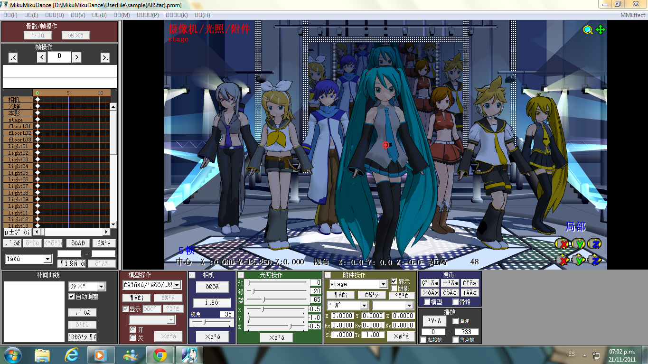
Task: Click the MikuMikuDance taskbar icon
Action: pos(189,355)
